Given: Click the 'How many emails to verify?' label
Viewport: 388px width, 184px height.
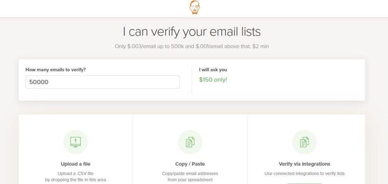Looking at the screenshot, I should [x=56, y=70].
